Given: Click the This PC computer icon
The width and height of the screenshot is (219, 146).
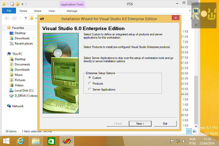Looking at the screenshot, I should tap(9, 54).
